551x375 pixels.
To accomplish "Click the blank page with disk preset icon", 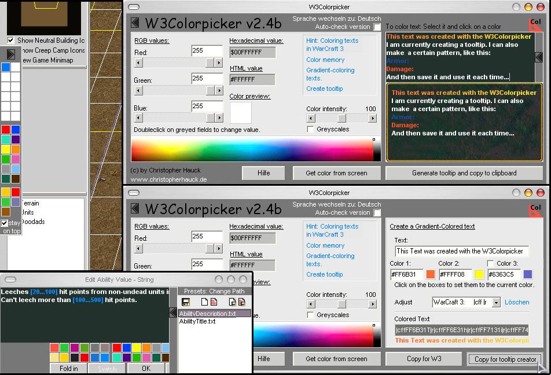I will tap(232, 302).
